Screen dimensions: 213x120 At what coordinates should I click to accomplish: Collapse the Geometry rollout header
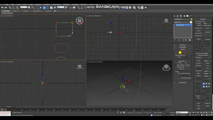click(x=203, y=19)
